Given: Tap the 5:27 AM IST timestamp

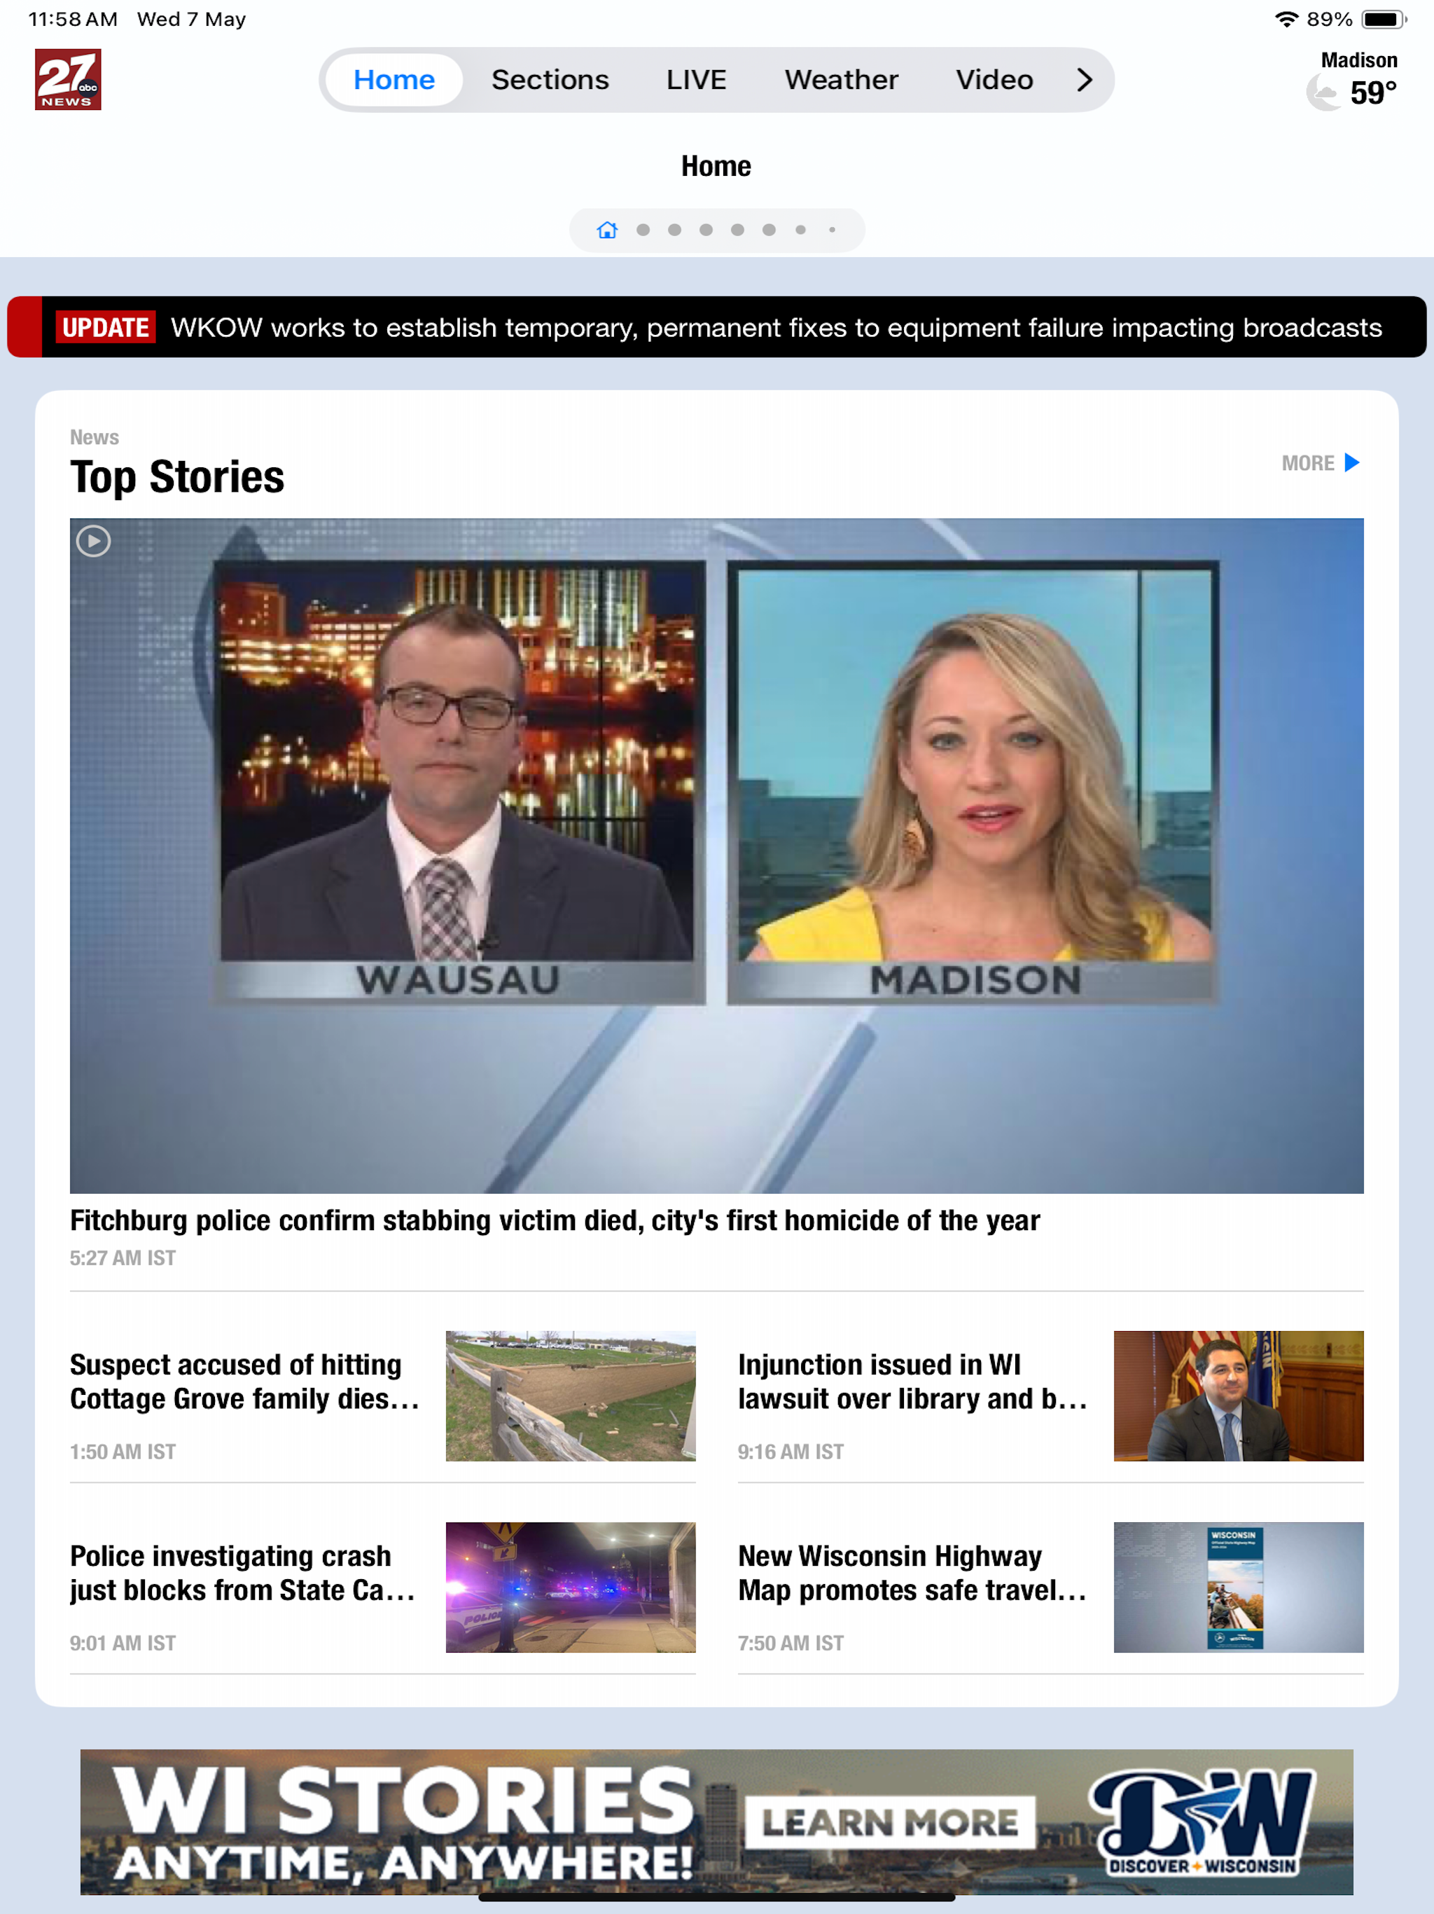Looking at the screenshot, I should pos(123,1258).
